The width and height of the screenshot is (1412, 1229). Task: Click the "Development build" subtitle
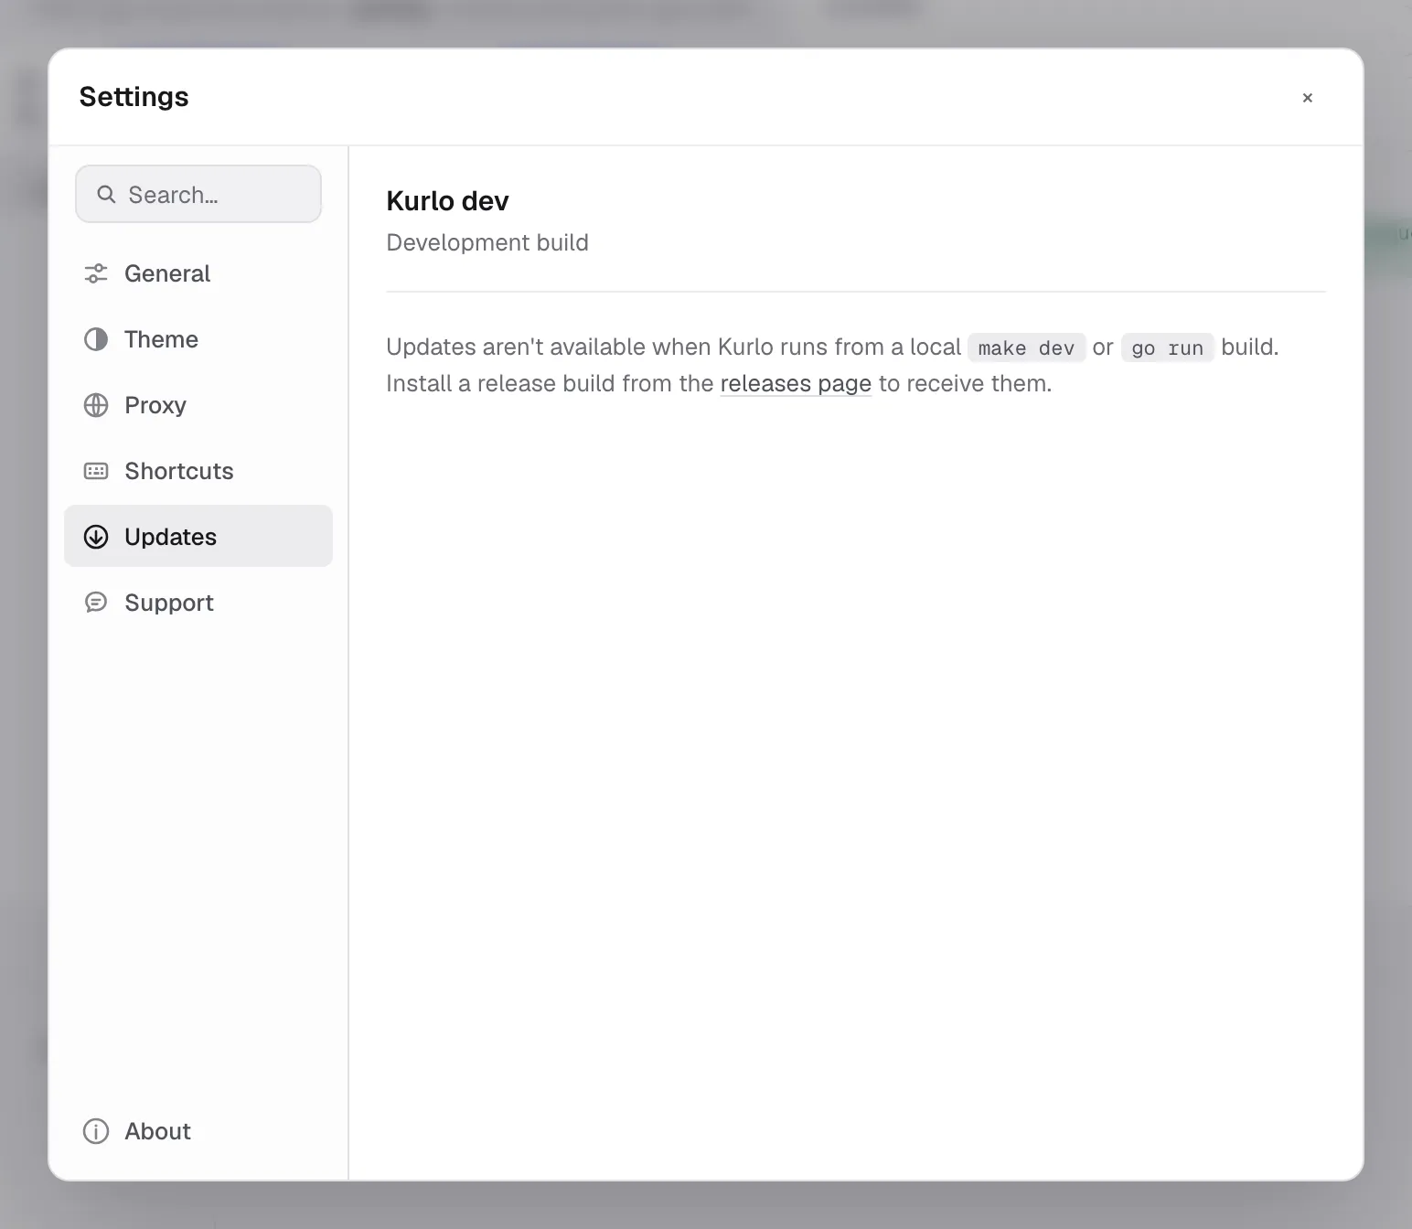[487, 242]
